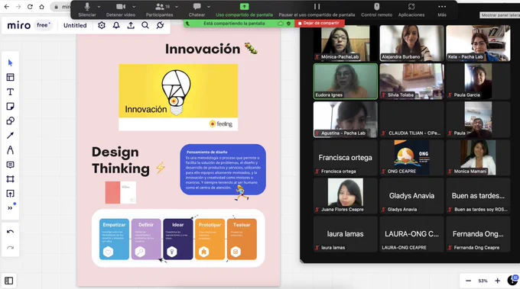Open the Participantes panel
This screenshot has width=520, height=289.
point(160,10)
